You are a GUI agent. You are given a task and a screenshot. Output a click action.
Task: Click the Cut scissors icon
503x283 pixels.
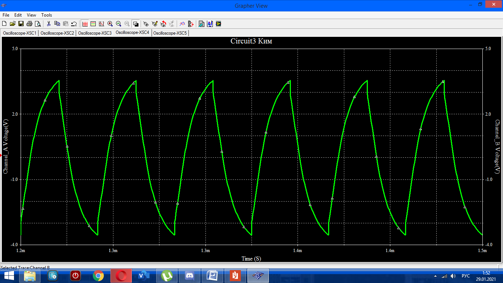click(49, 24)
